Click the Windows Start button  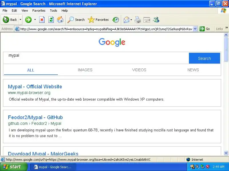click(x=14, y=167)
